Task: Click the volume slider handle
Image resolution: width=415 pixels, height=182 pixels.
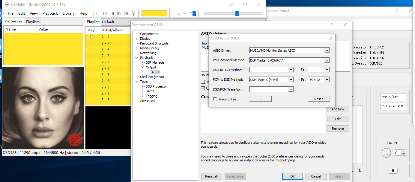Action: (x=194, y=13)
